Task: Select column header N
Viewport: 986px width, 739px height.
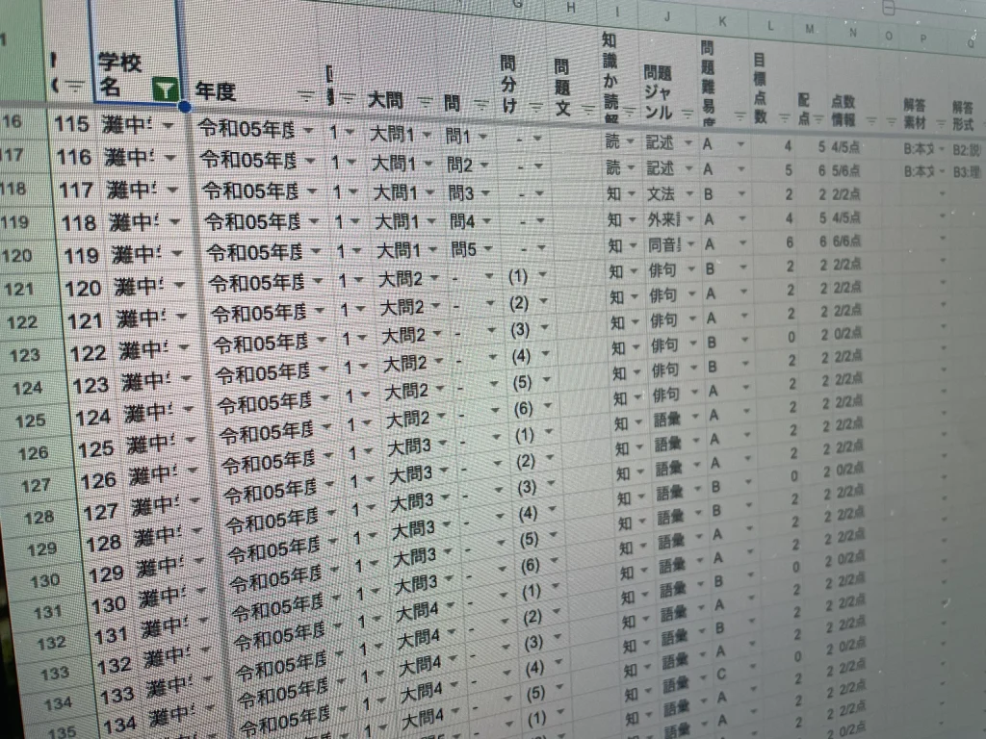Action: click(x=853, y=33)
